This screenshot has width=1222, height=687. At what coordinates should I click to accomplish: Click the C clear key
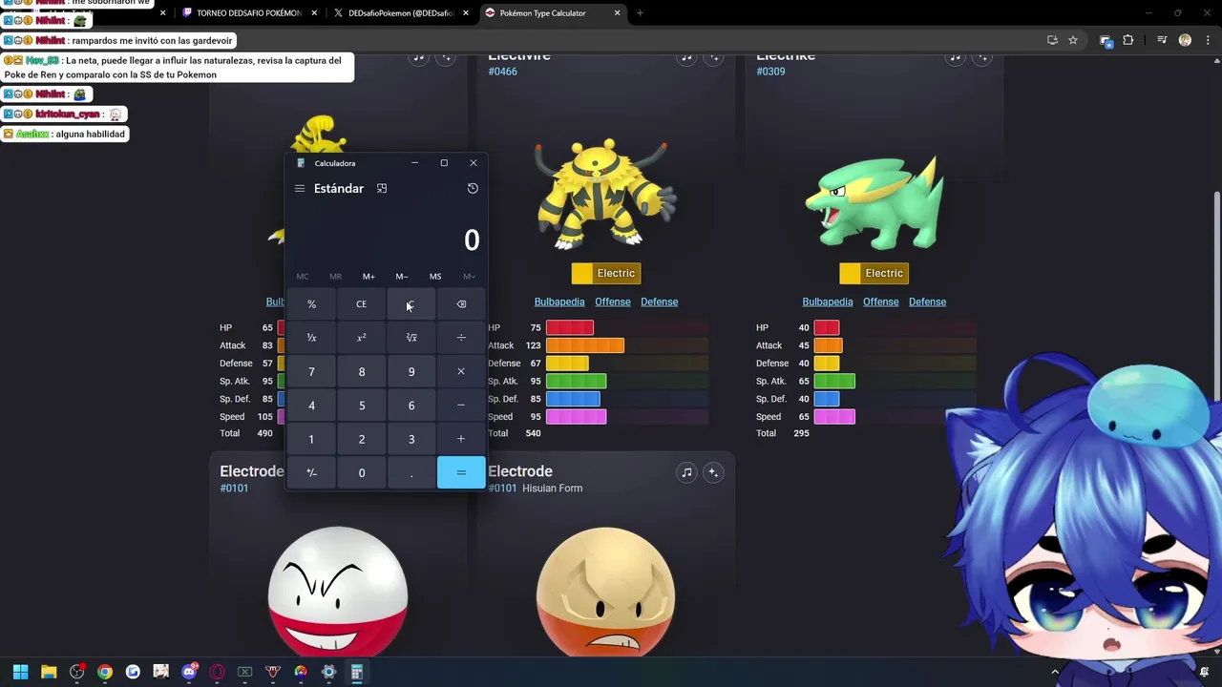pos(411,304)
